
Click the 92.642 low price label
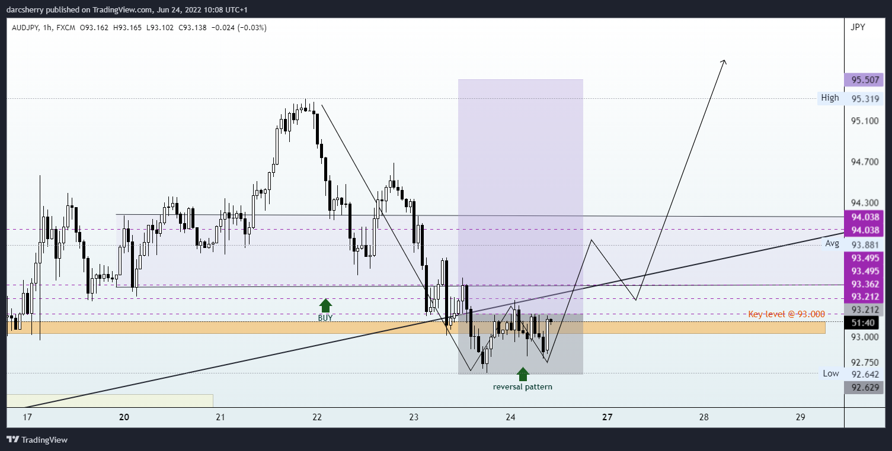(x=864, y=375)
